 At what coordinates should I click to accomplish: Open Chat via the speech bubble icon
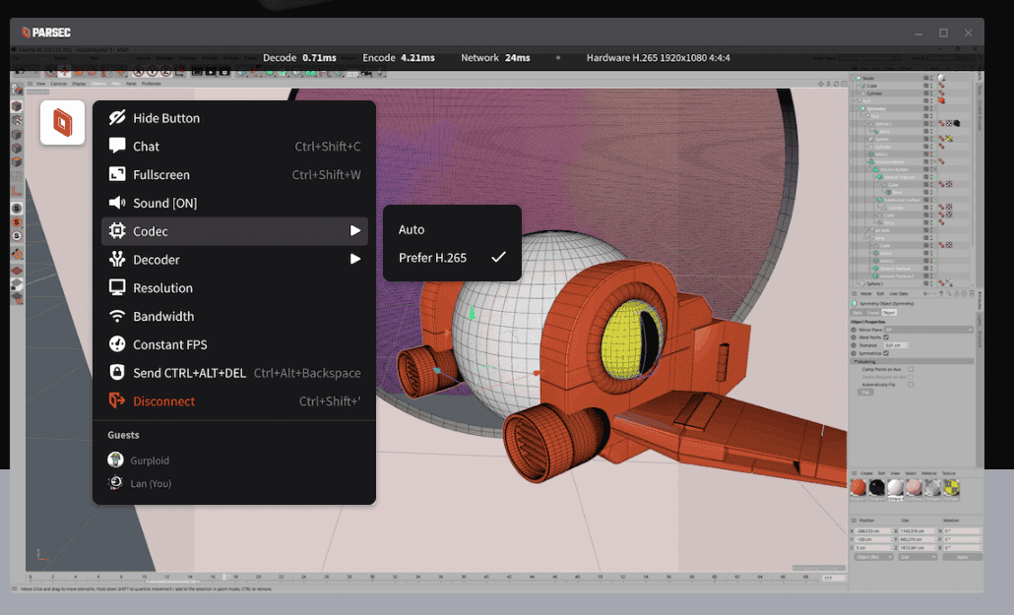[117, 147]
